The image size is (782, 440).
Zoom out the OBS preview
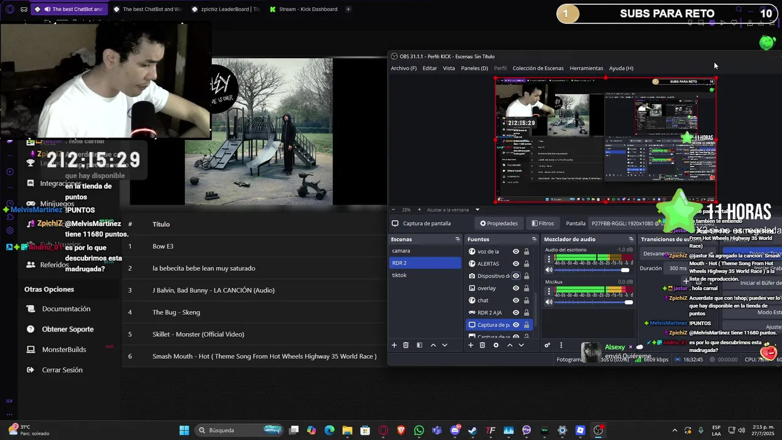click(x=393, y=210)
